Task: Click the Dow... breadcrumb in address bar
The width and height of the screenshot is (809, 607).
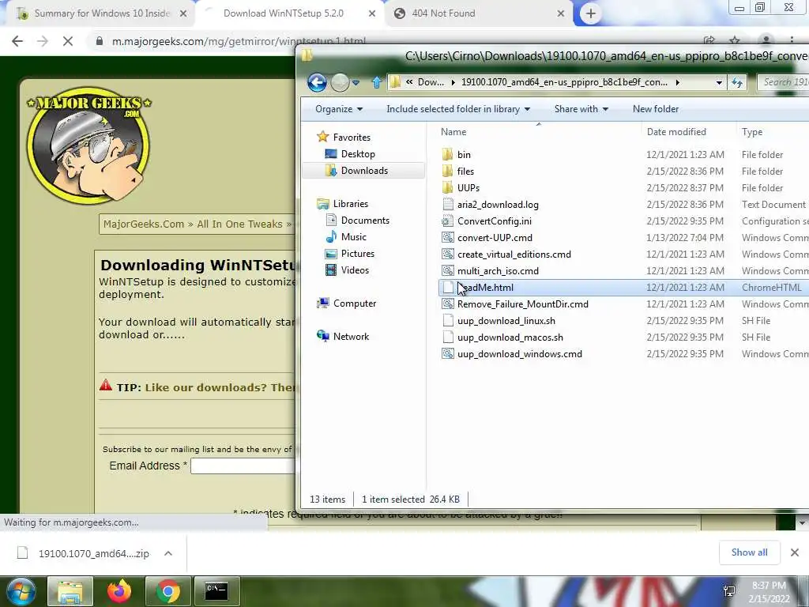Action: pyautogui.click(x=431, y=82)
